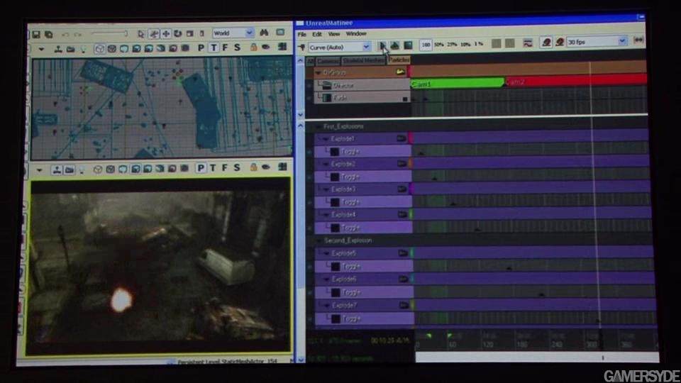Set playback speed to 25%
The width and height of the screenshot is (681, 383).
[452, 44]
